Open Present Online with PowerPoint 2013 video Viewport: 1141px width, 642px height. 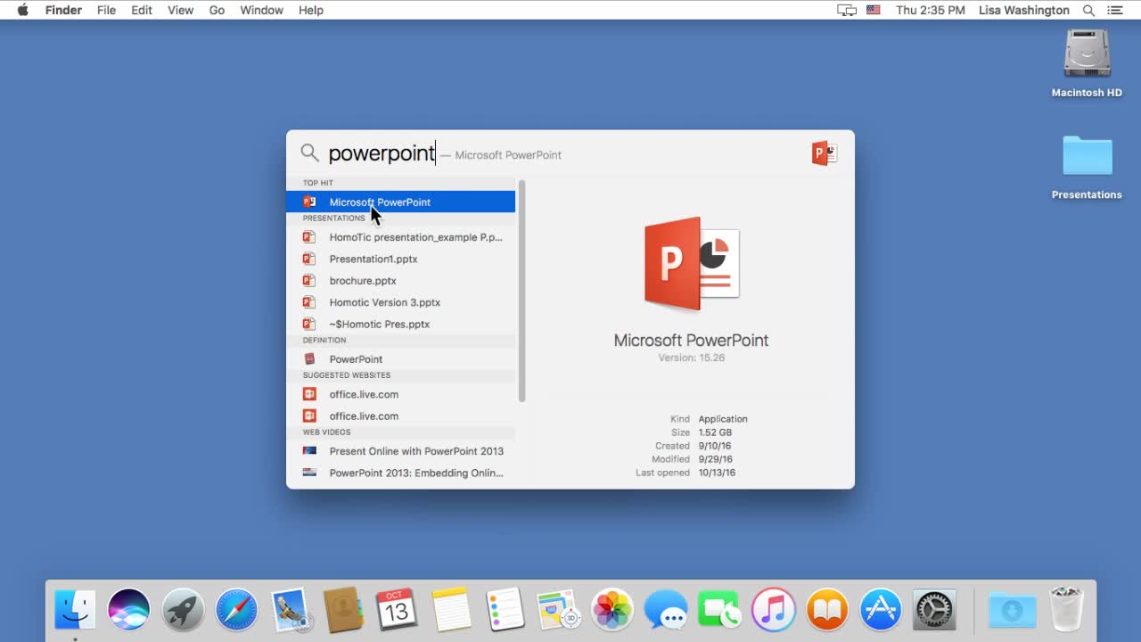(415, 451)
